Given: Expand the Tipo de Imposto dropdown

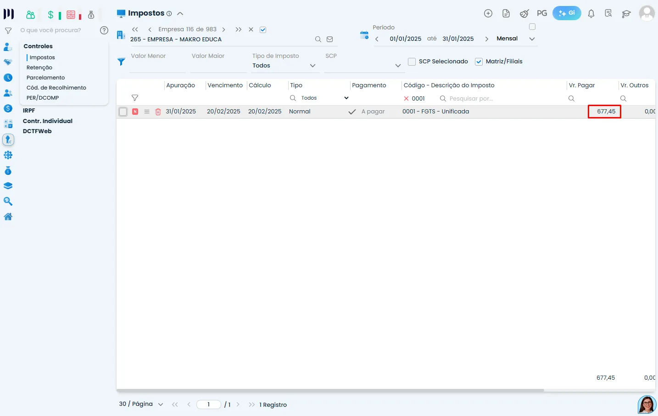Looking at the screenshot, I should click(x=312, y=66).
